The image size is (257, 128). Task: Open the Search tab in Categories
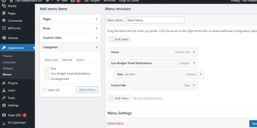pos(80,60)
